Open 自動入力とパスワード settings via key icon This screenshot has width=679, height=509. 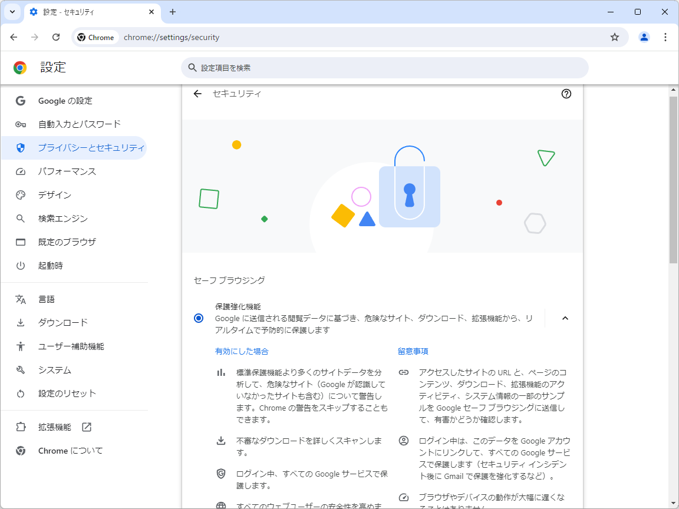click(20, 124)
